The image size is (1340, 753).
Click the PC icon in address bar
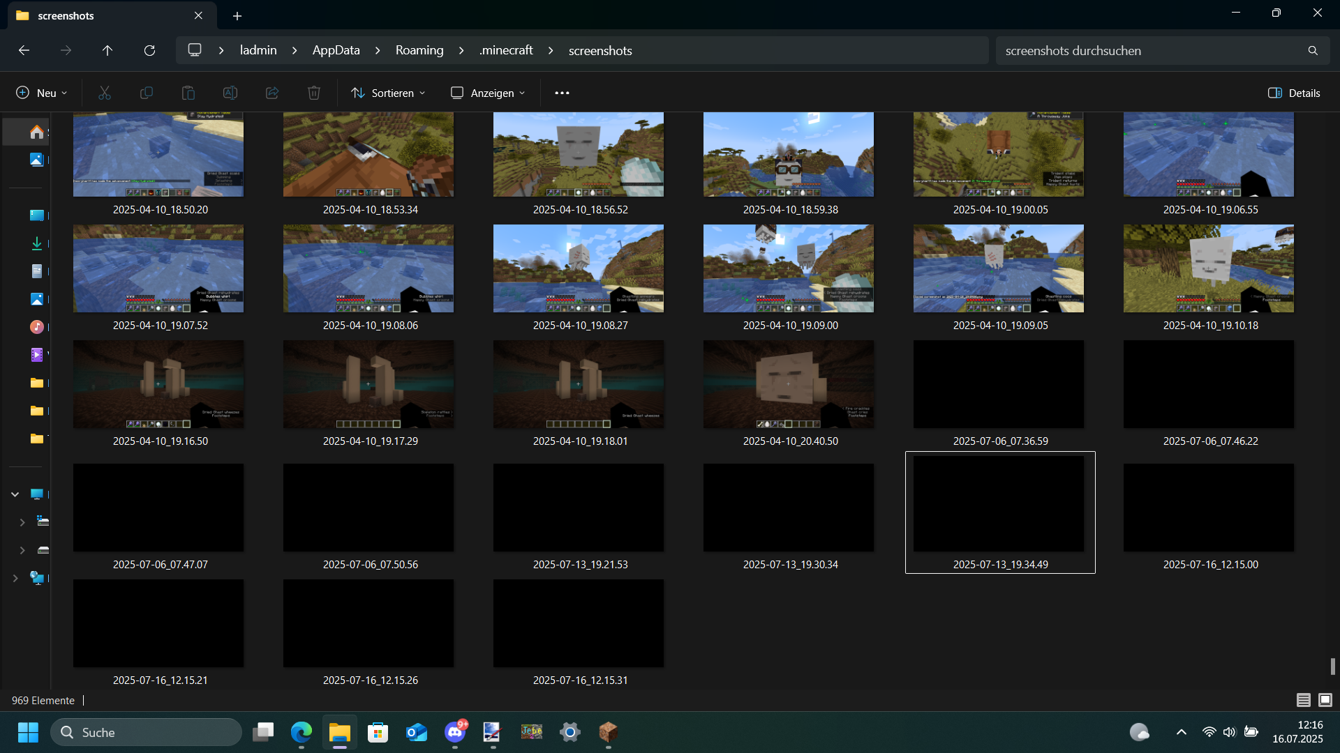tap(195, 50)
